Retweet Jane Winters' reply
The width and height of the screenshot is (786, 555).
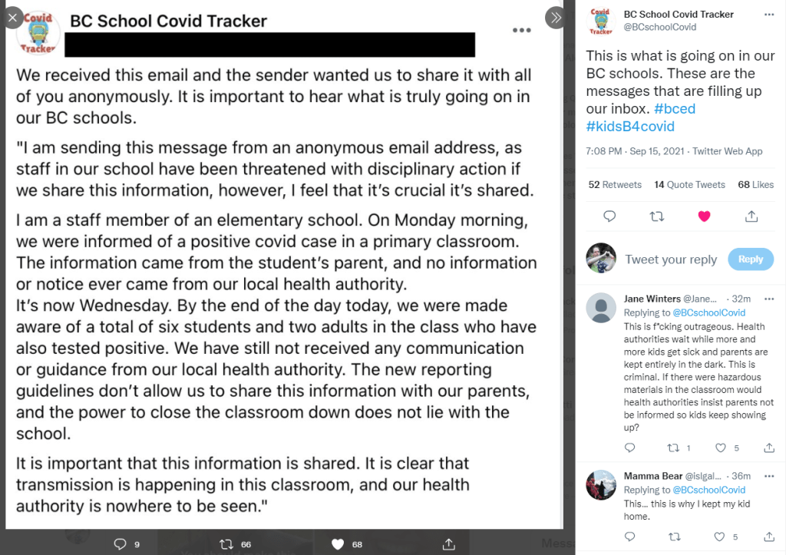(675, 448)
